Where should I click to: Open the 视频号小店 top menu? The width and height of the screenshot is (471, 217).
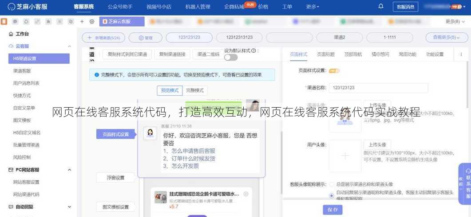(x=159, y=7)
